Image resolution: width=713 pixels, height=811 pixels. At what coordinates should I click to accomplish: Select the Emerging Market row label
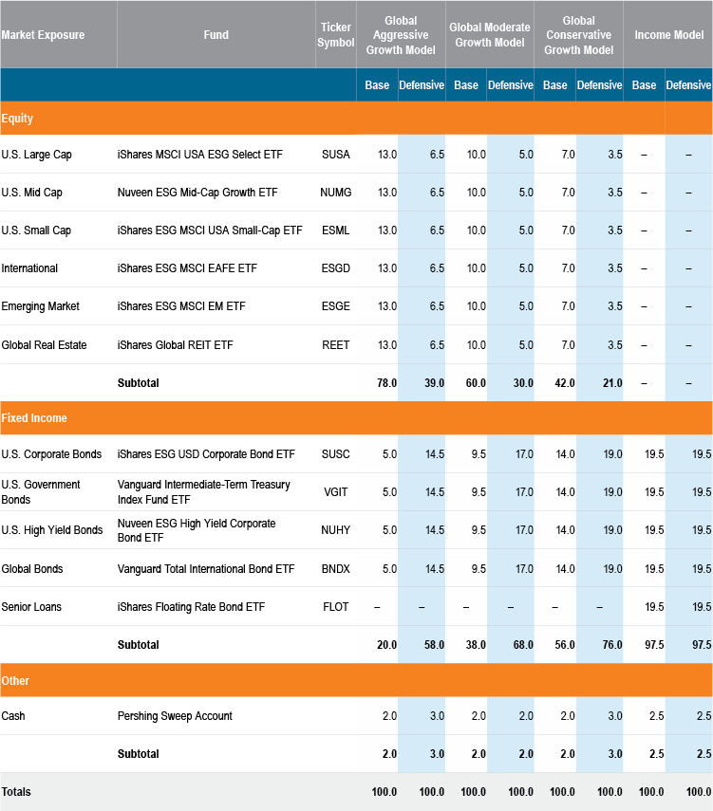(41, 306)
